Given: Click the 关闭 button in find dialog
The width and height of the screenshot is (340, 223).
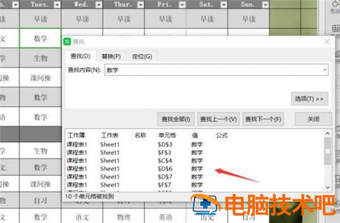Looking at the screenshot, I should pos(313,119).
